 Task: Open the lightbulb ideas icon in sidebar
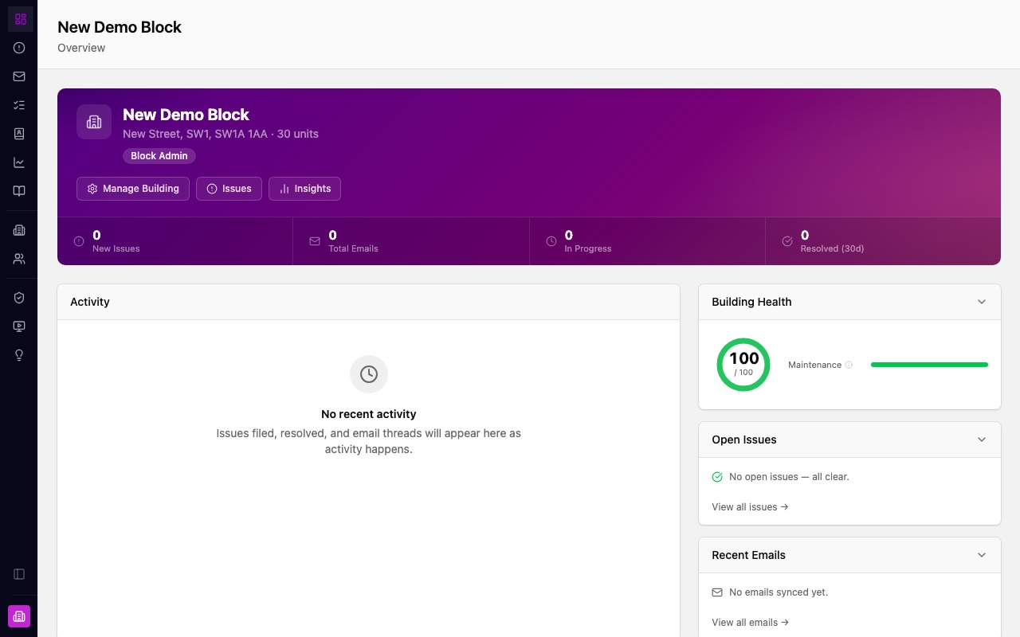pyautogui.click(x=20, y=355)
